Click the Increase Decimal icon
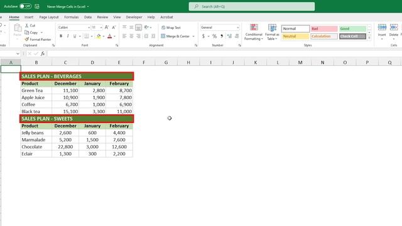Screen dimensions: 402x226 point(229,36)
